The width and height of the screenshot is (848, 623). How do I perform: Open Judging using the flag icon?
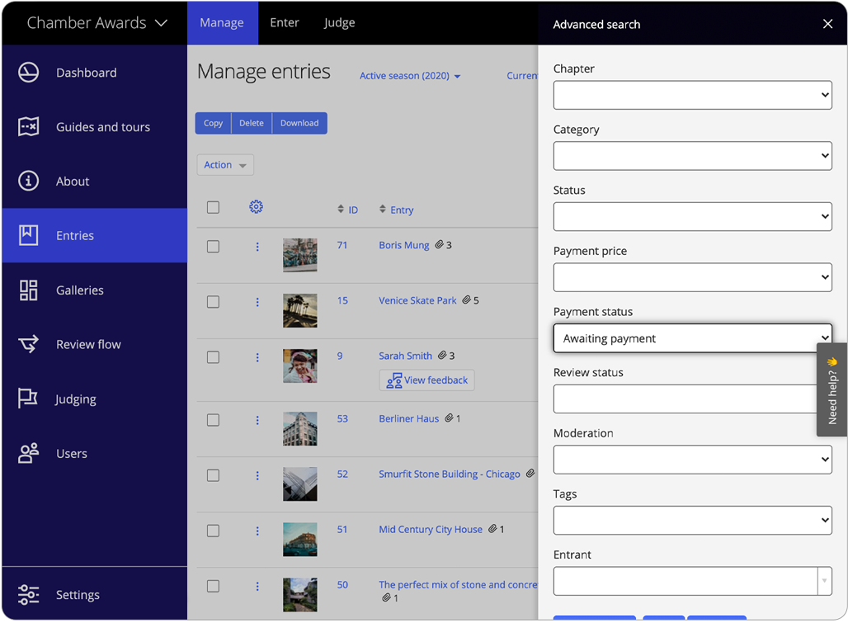29,399
